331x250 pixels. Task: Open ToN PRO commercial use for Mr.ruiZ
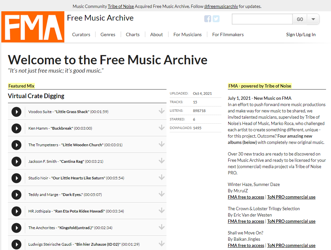(x=291, y=197)
